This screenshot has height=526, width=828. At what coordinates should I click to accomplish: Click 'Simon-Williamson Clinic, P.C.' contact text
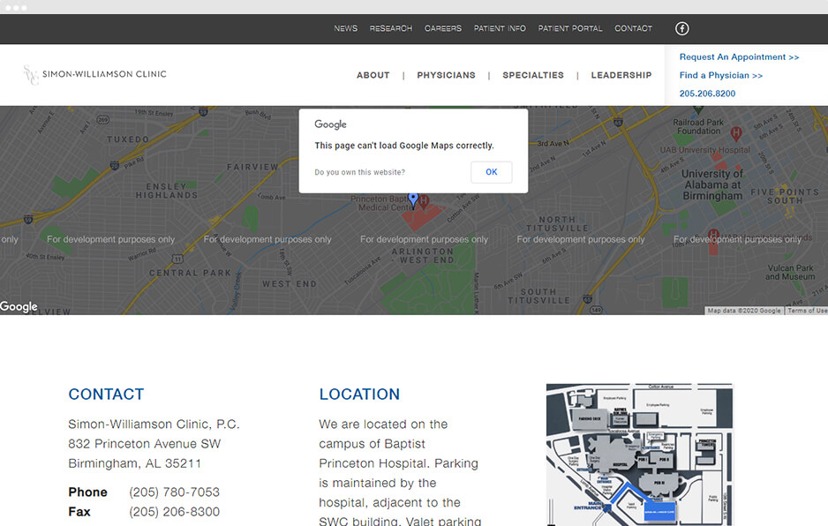click(154, 425)
